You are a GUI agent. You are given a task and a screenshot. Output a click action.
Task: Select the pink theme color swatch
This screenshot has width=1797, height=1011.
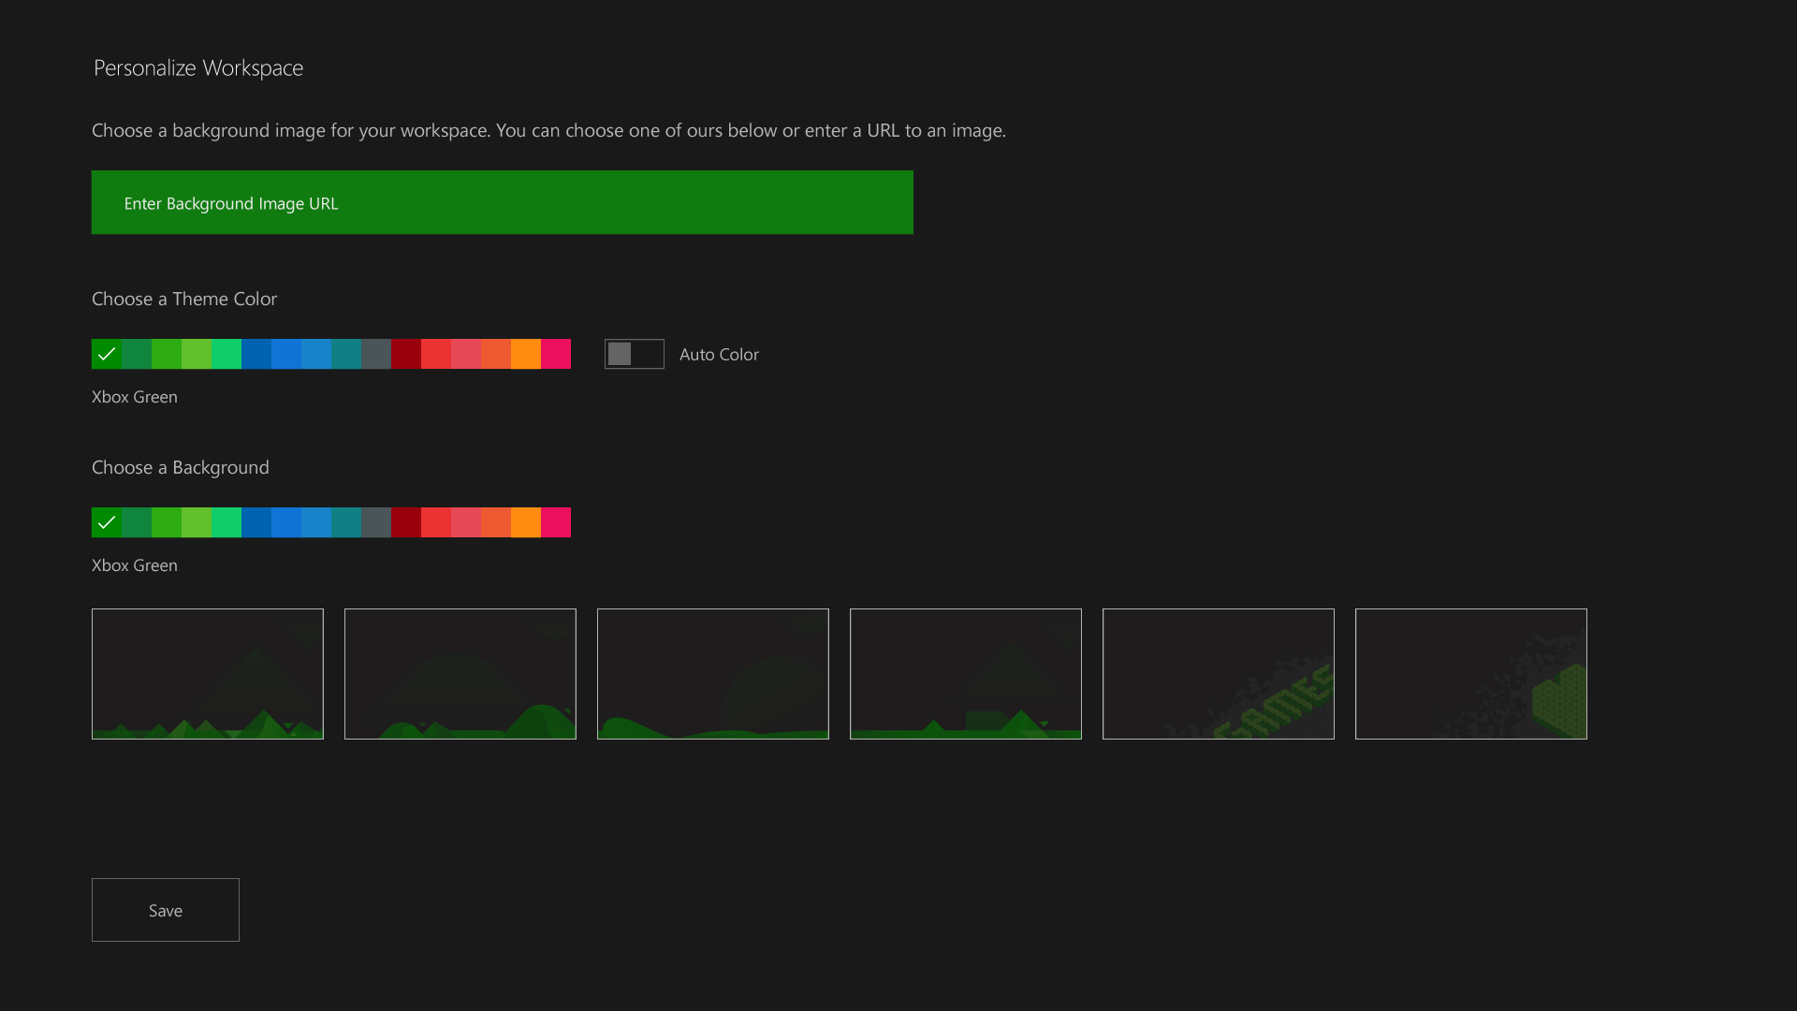pos(556,354)
